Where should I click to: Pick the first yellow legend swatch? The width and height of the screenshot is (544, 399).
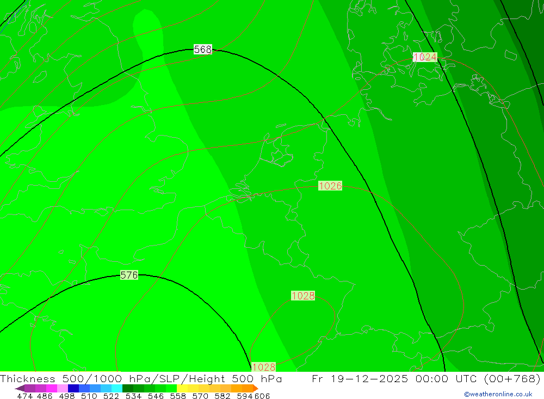coord(182,388)
